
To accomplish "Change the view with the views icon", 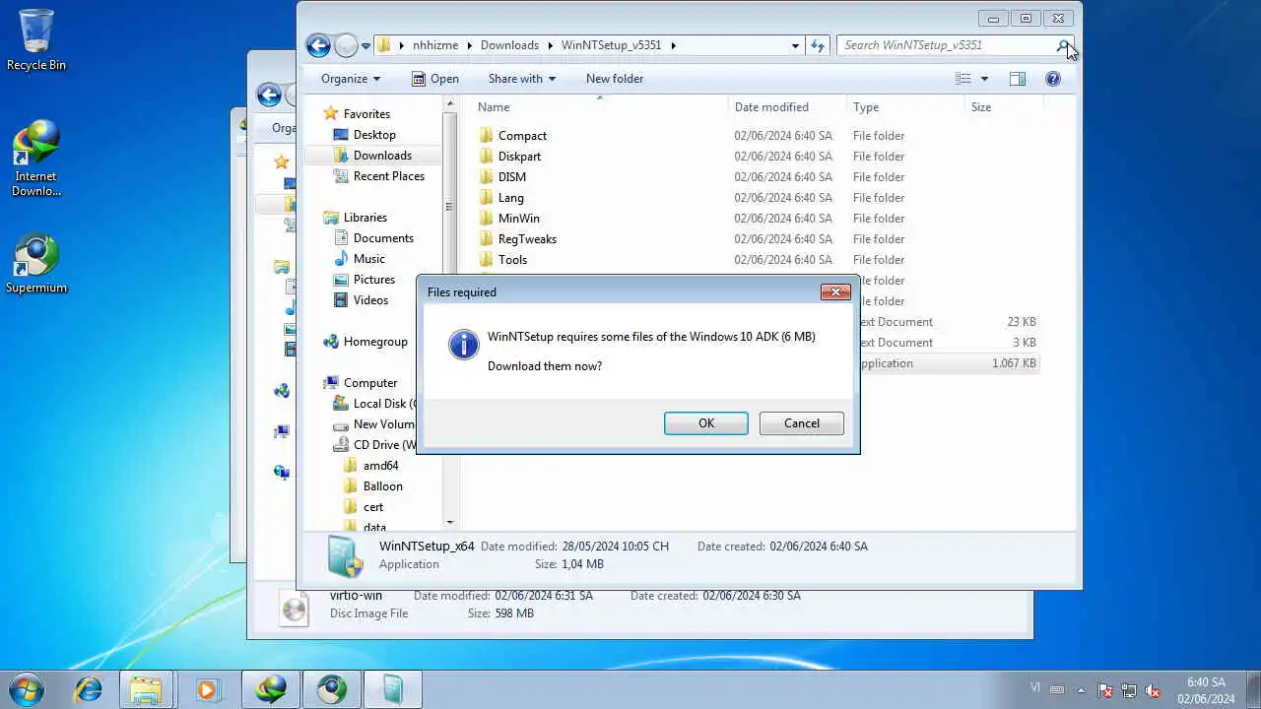I will (962, 79).
